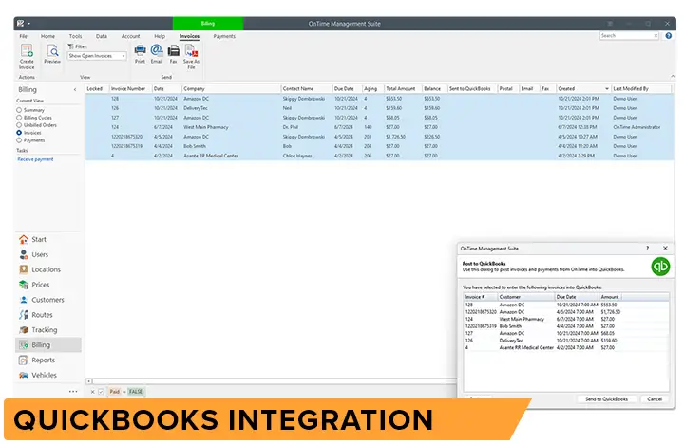Switch to the Payments ribbon tab
684x444 pixels.
[x=224, y=36]
